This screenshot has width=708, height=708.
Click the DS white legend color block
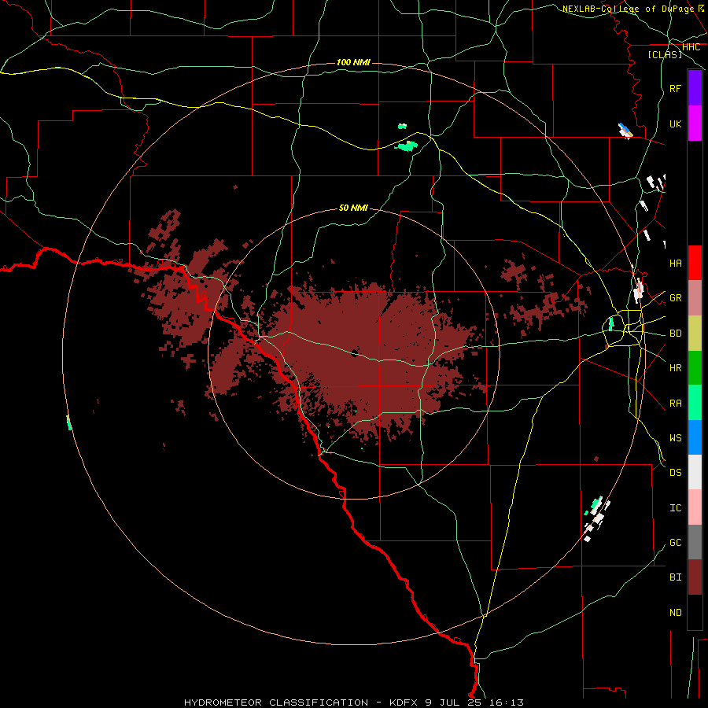point(695,472)
